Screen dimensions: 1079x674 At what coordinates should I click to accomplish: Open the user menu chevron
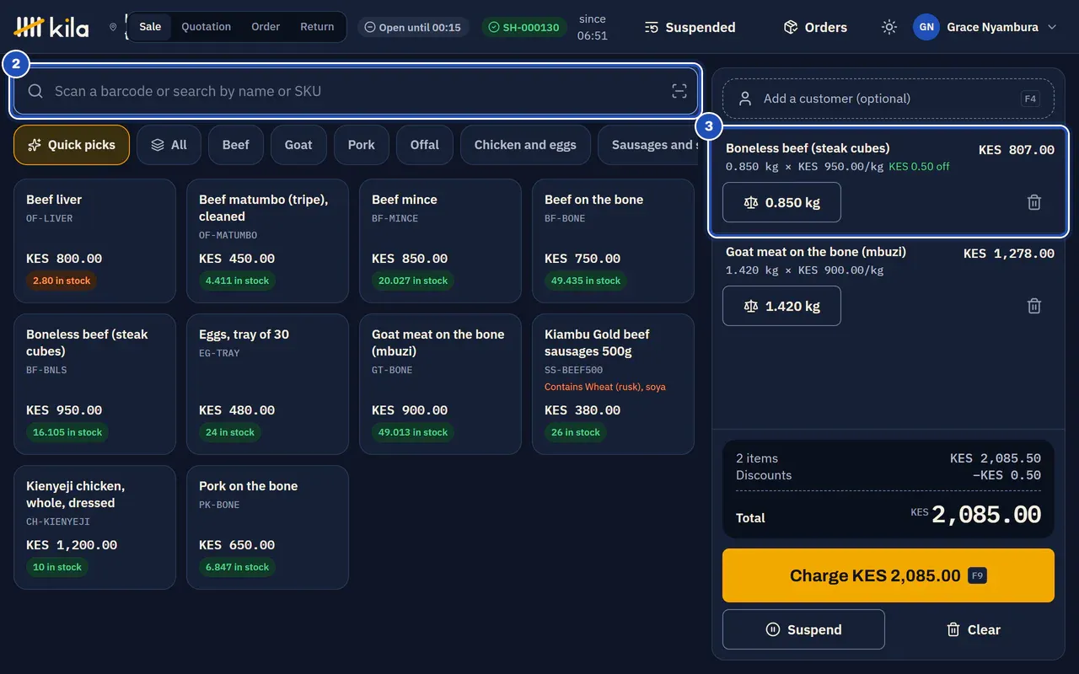[1052, 27]
